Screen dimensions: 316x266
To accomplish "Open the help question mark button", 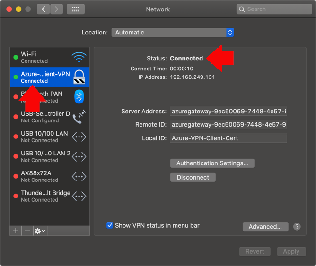I will point(297,227).
